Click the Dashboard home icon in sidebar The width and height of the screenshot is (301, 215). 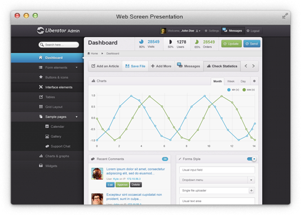click(x=41, y=57)
